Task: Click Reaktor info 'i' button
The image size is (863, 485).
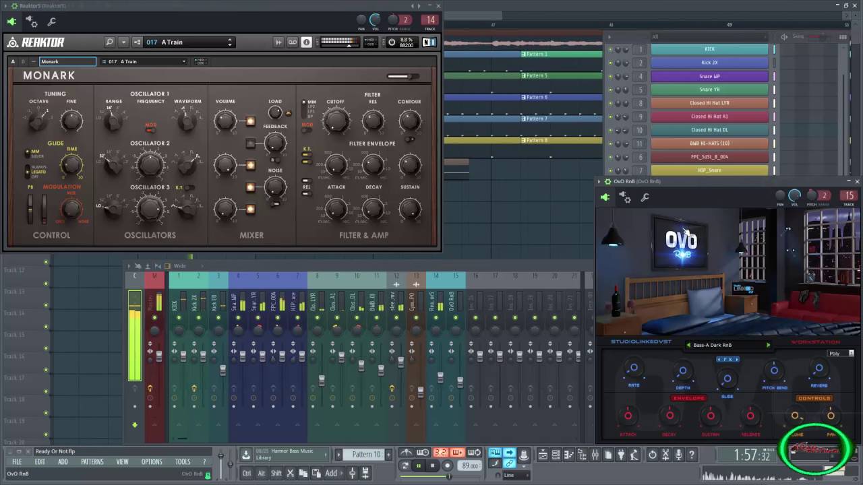Action: coord(307,42)
